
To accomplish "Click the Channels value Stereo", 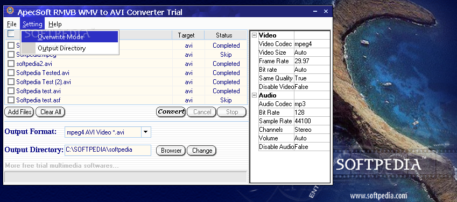I will click(x=312, y=130).
